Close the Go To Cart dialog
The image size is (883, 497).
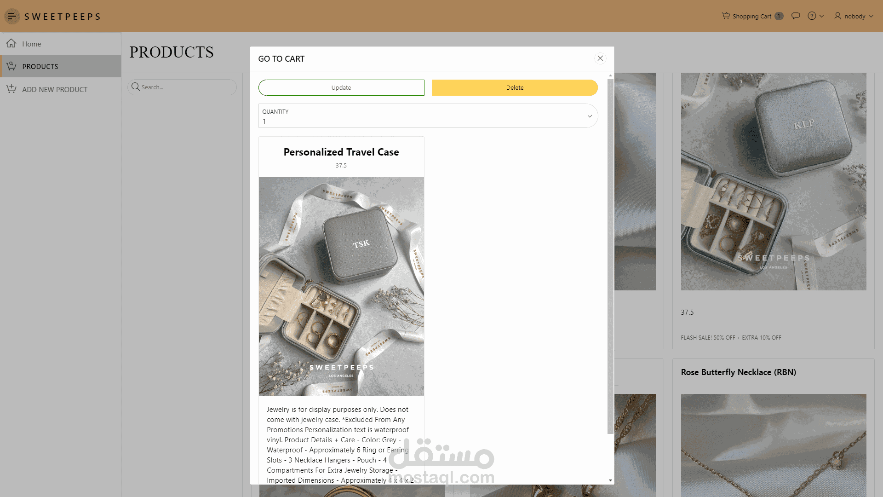(600, 58)
